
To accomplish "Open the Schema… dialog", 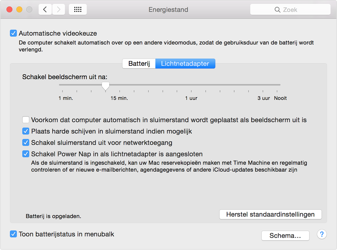I will (285, 236).
